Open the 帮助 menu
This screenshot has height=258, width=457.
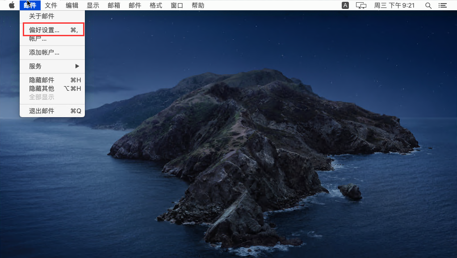[198, 5]
